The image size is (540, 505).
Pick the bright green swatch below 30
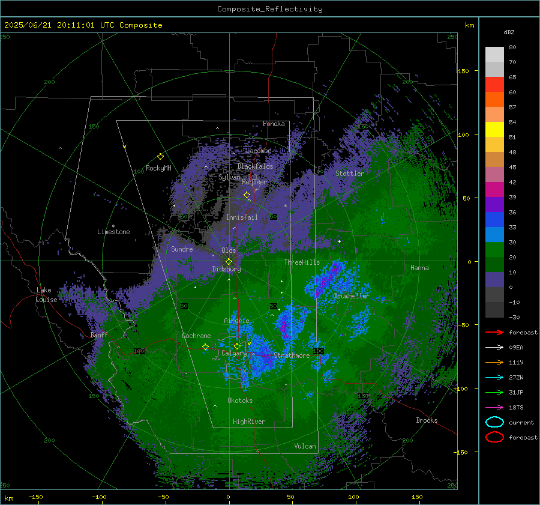tap(494, 249)
